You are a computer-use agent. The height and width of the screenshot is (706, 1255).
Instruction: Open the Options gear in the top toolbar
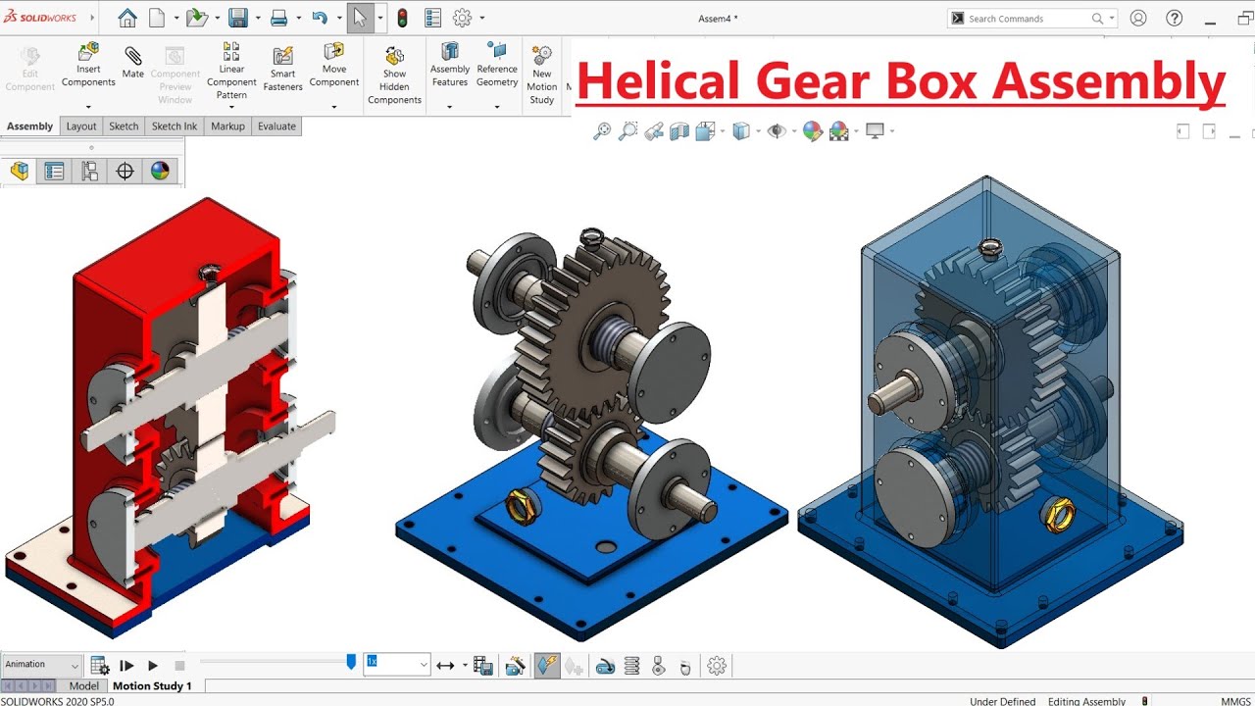463,18
